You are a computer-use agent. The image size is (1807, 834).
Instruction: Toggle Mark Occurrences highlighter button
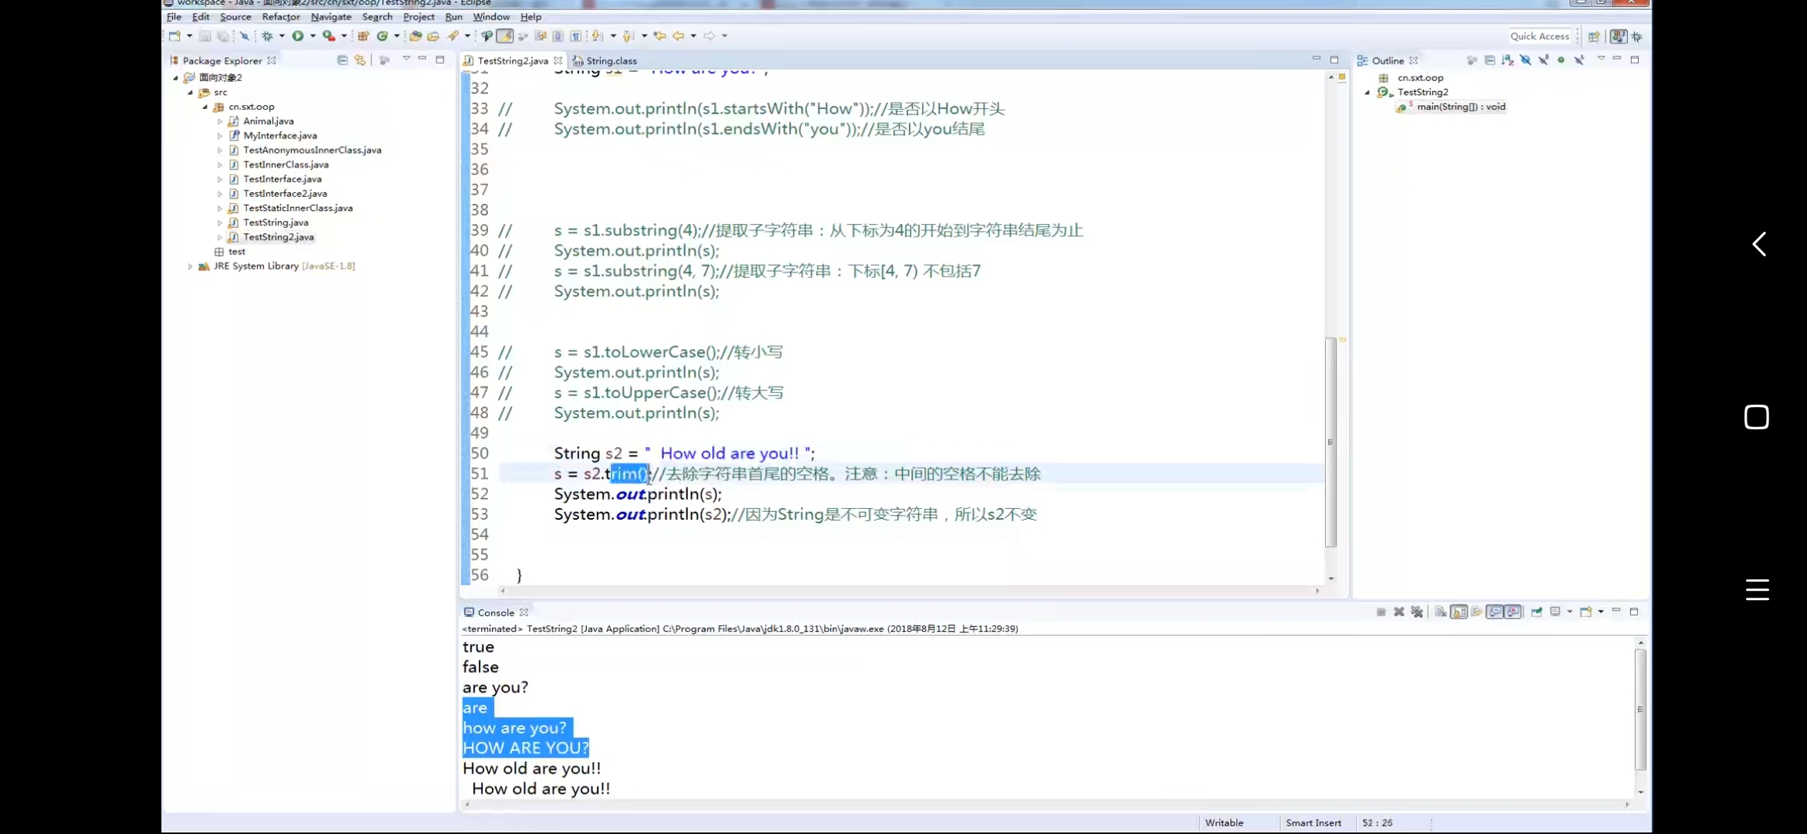coord(504,36)
